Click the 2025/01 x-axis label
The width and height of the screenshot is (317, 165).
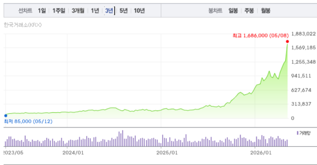[x=167, y=153]
